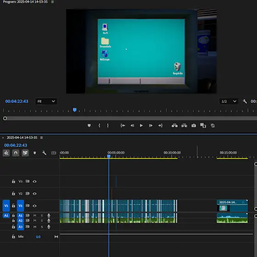Select the separate audio clip beneath 2025-04-14
The height and width of the screenshot is (257, 257).
click(x=232, y=218)
